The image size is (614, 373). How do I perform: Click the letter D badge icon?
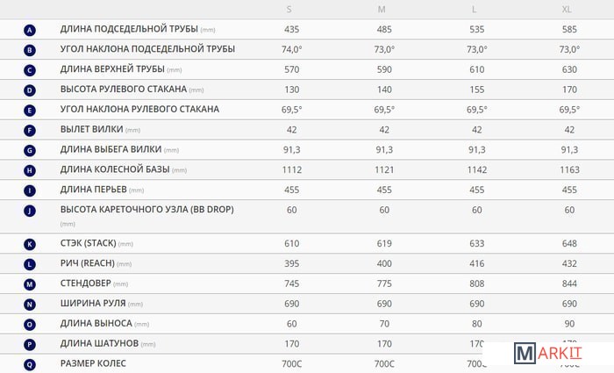(31, 90)
